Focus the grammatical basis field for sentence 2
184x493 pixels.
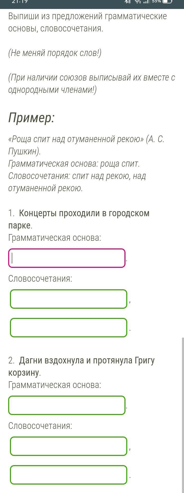(67, 405)
